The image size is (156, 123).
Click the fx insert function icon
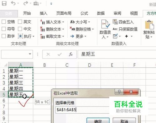(71, 54)
